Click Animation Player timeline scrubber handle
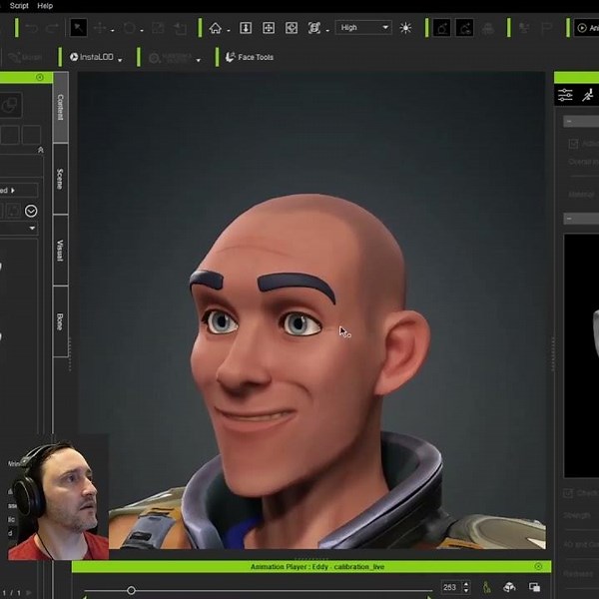599x599 pixels. [131, 591]
